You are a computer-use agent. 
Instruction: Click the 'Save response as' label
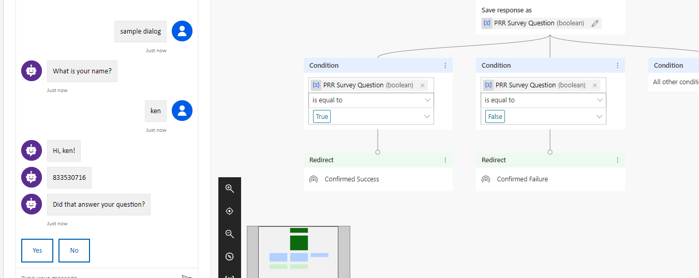[507, 10]
